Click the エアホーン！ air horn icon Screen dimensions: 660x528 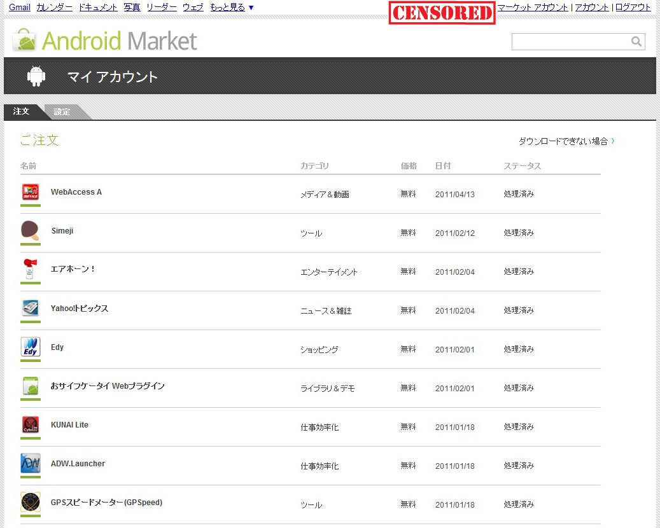[31, 269]
